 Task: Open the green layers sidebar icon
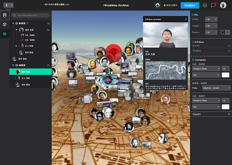coord(5,34)
